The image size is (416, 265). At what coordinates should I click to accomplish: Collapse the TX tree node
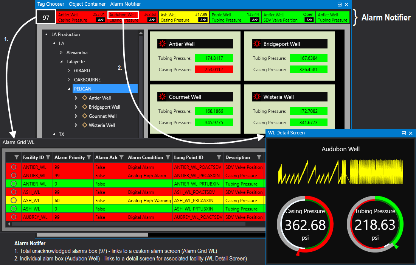pyautogui.click(x=54, y=134)
